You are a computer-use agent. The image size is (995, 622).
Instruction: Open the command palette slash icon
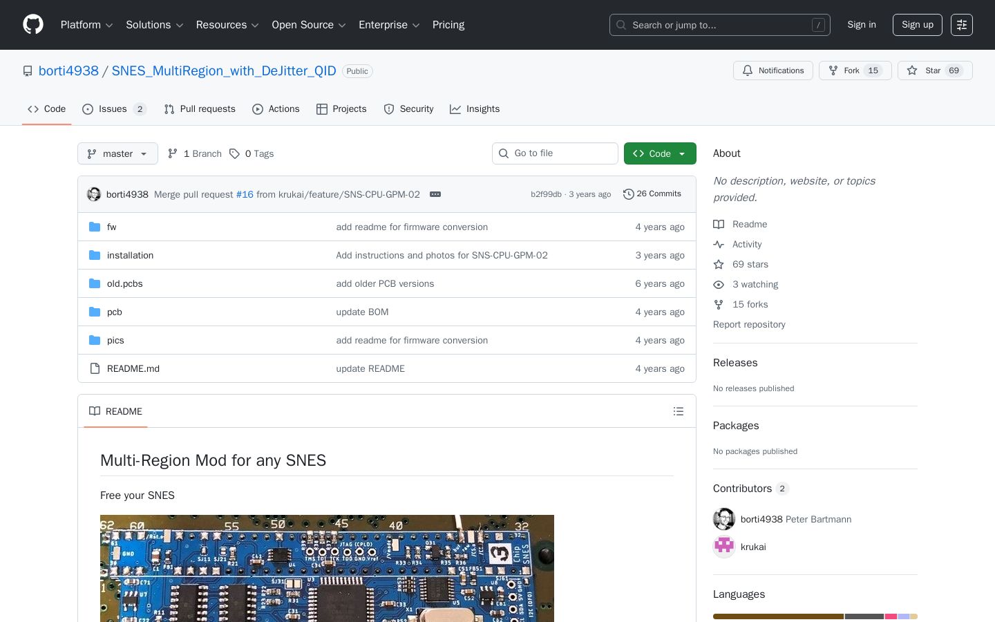coord(818,25)
